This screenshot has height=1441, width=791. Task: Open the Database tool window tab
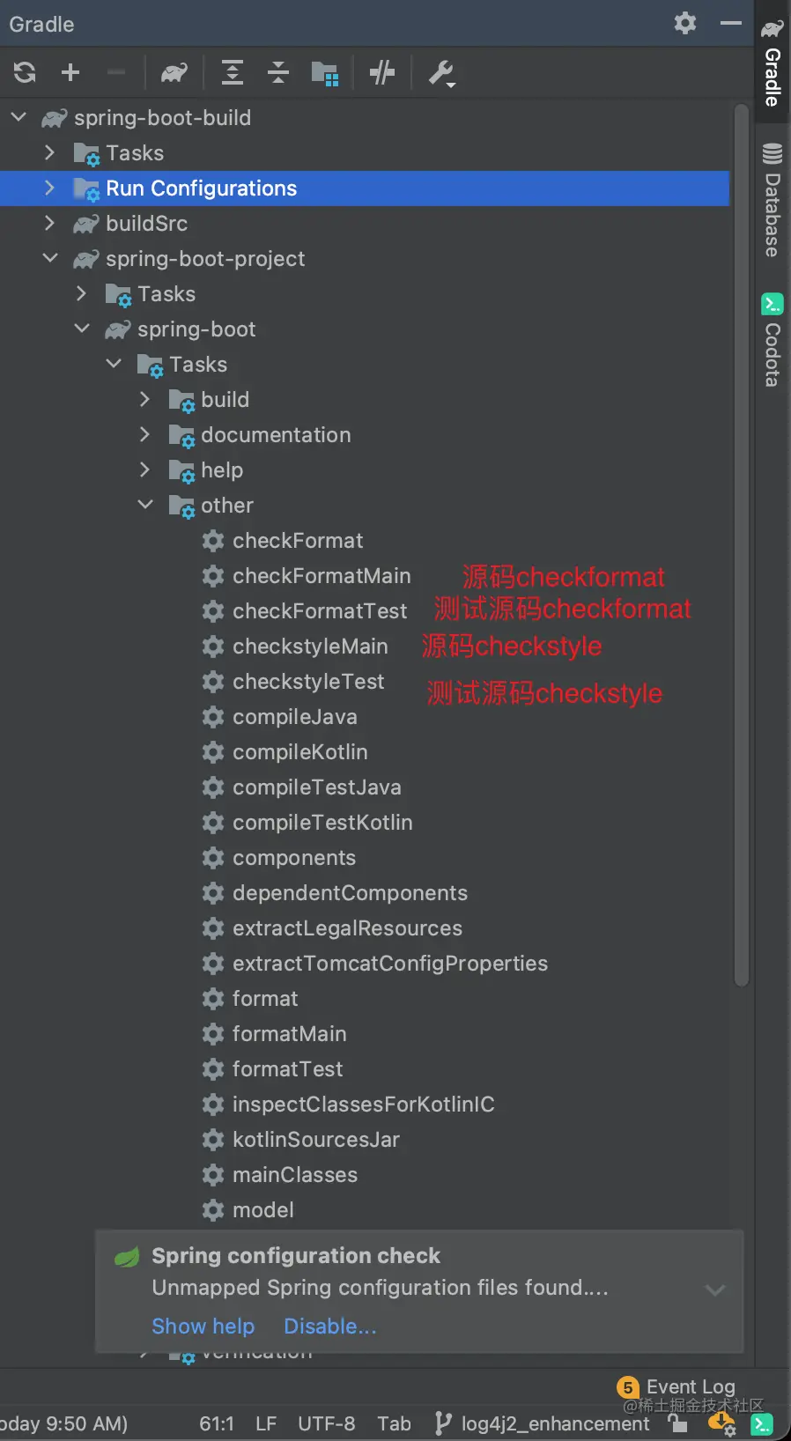(x=773, y=200)
